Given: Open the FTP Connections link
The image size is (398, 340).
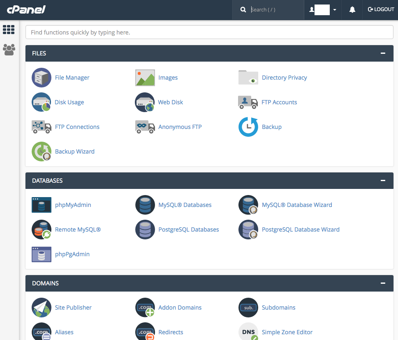Looking at the screenshot, I should pyautogui.click(x=77, y=127).
